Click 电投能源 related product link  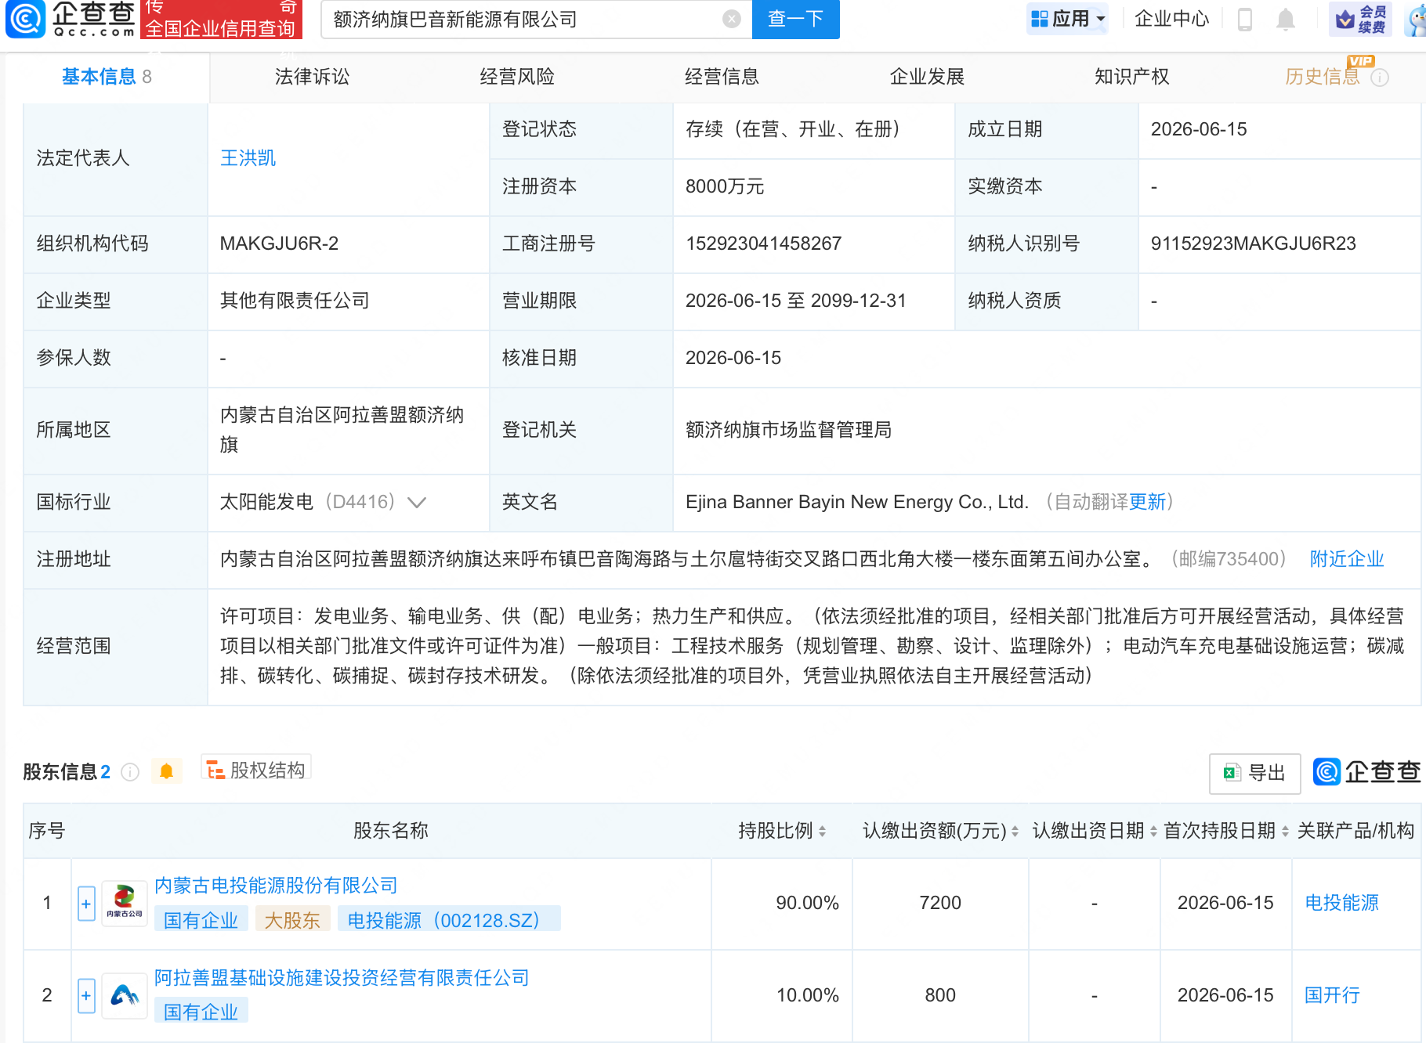pos(1341,903)
